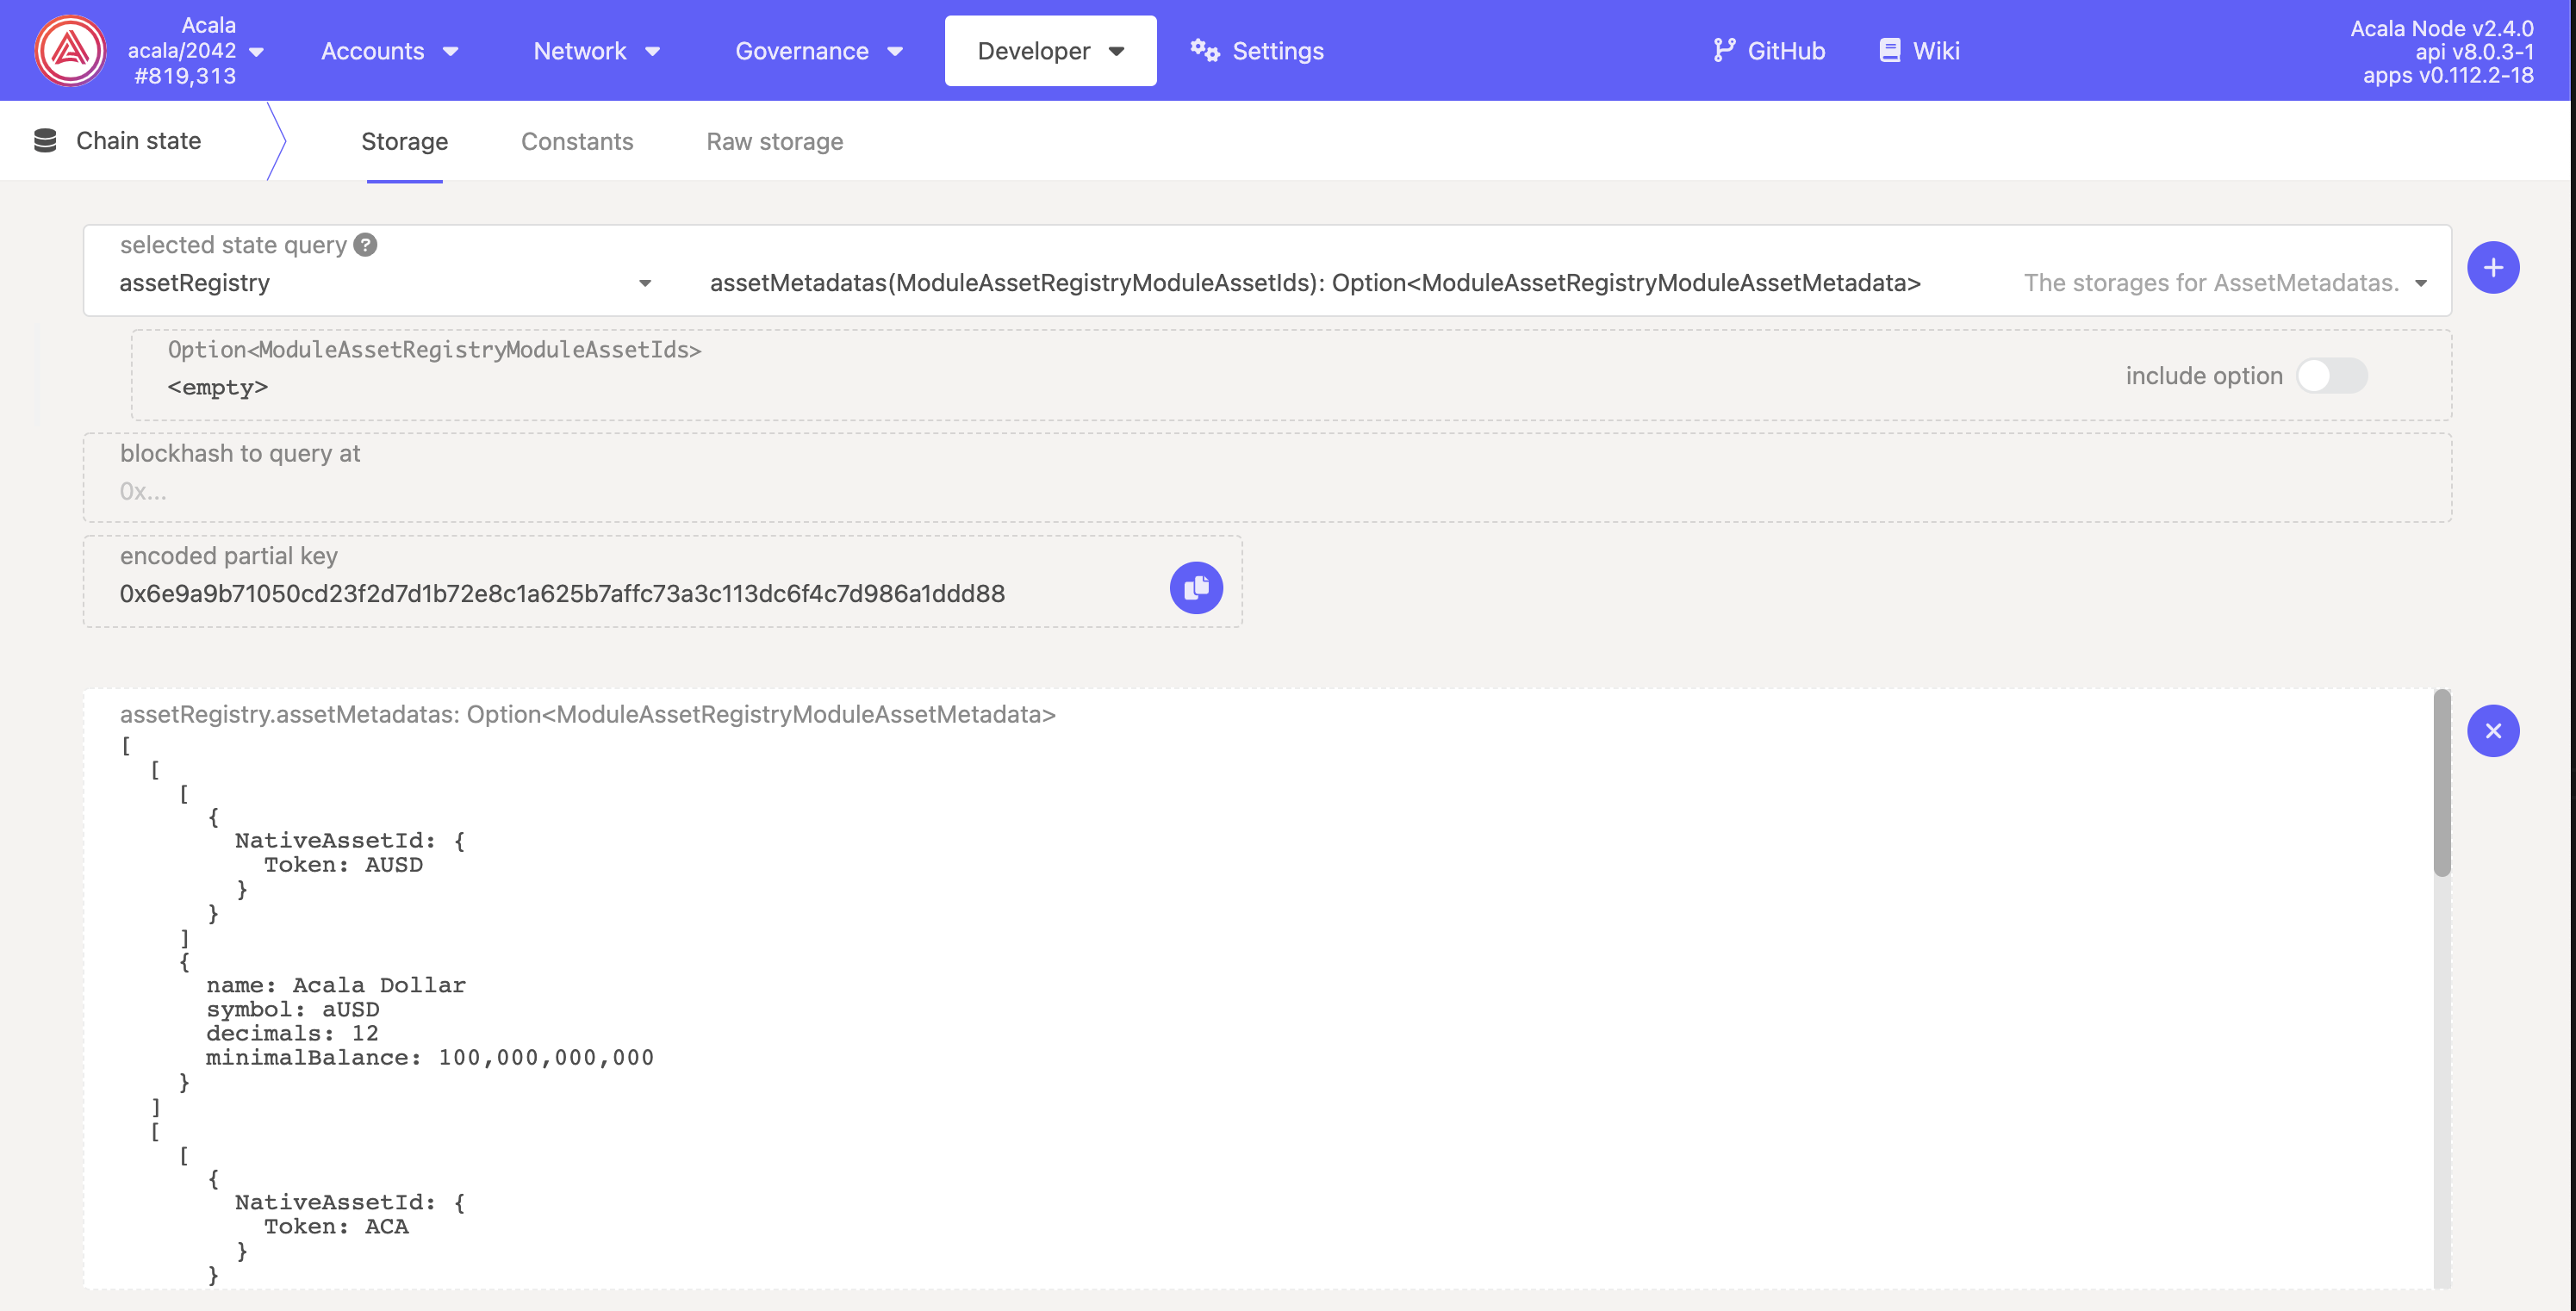Expand the assetRegistry module dropdown
The width and height of the screenshot is (2576, 1311).
644,284
